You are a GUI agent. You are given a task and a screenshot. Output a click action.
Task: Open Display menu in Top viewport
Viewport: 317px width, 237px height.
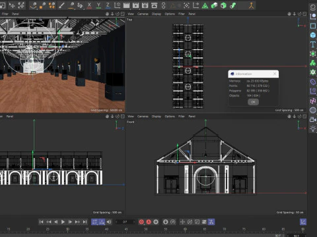157,14
